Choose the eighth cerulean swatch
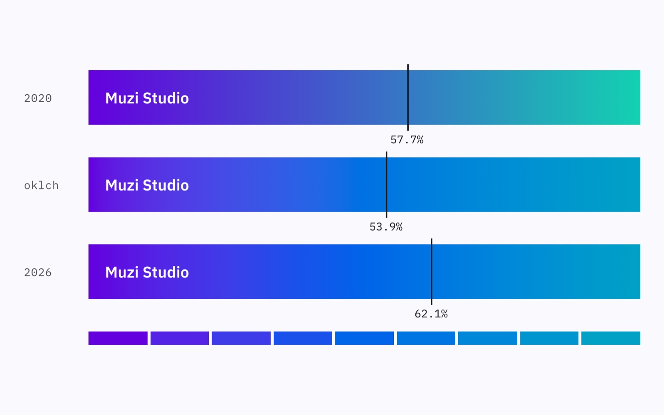The height and width of the screenshot is (415, 664). pyautogui.click(x=549, y=338)
